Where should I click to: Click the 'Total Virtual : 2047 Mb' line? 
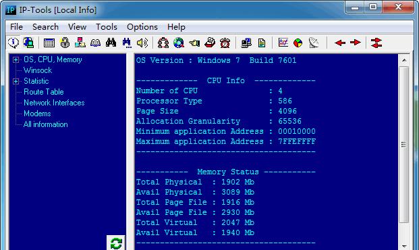coord(195,223)
